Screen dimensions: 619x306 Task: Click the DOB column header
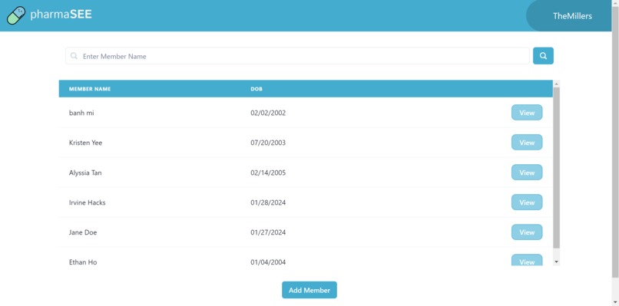pyautogui.click(x=257, y=89)
